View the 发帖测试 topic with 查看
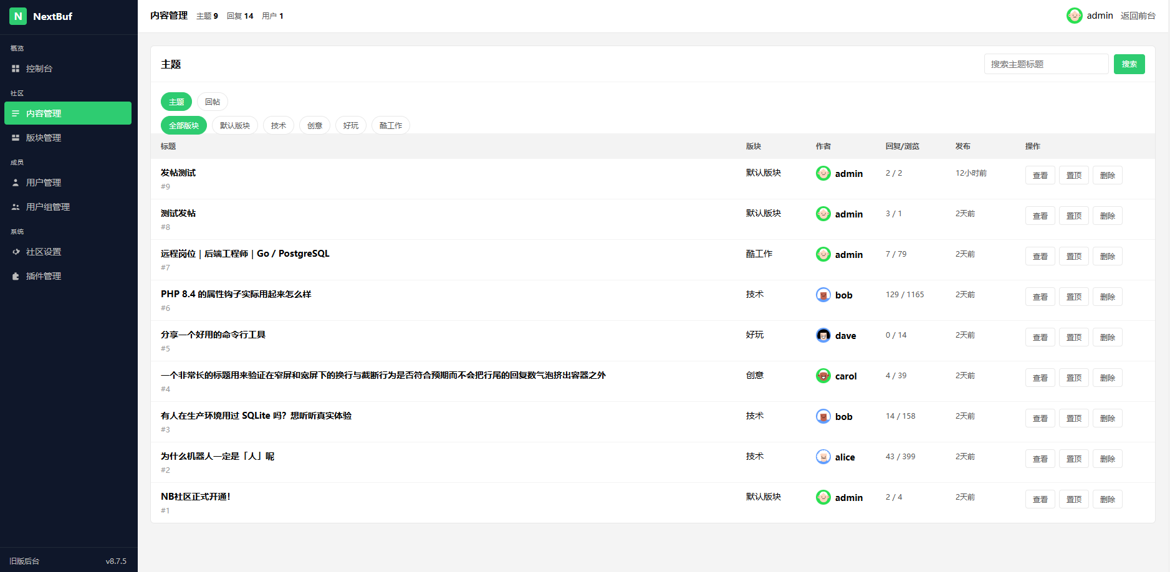 pos(1040,175)
